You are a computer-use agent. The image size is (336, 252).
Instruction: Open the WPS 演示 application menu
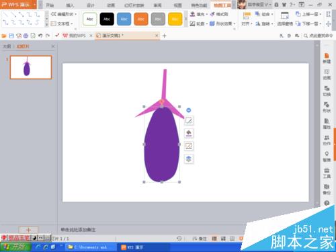coord(18,5)
